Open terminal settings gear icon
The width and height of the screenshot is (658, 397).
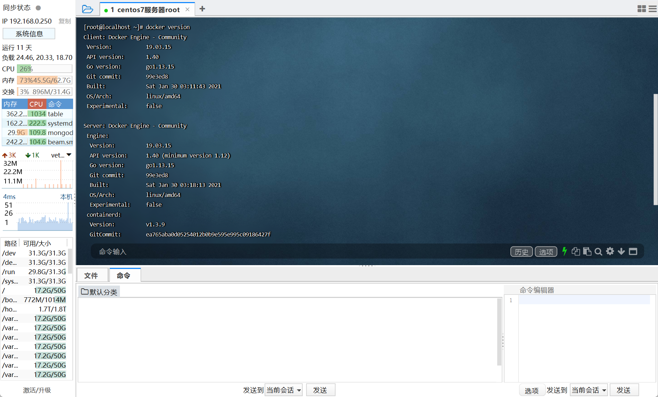click(x=610, y=251)
